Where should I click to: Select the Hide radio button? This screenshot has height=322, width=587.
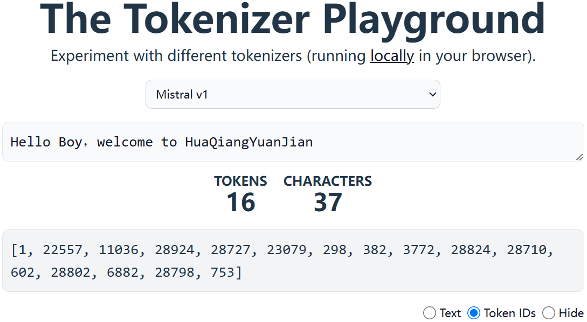[x=548, y=313]
